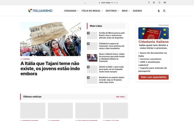Screen dimensions: 194x121
Task: Click the Cidadania italiana ad title
Action: pos(154,42)
